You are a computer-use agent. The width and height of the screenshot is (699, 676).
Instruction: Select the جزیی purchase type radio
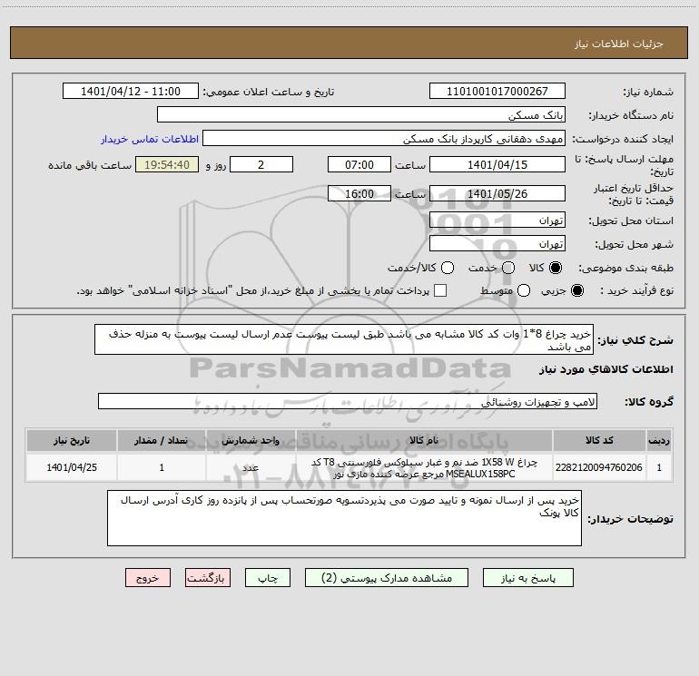point(577,290)
